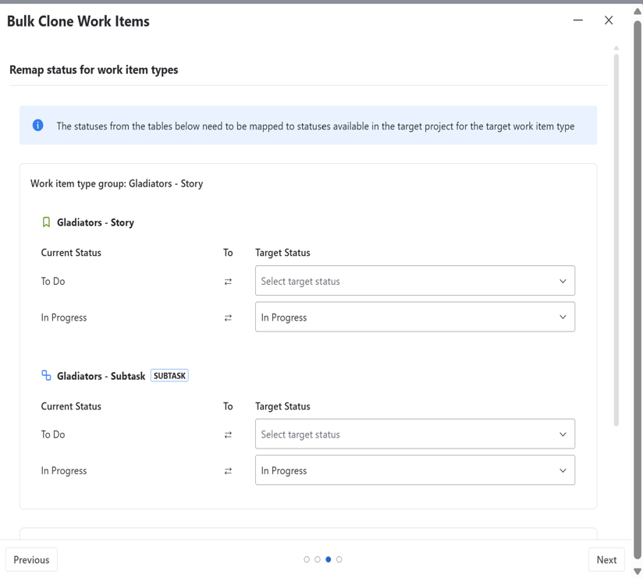Click the inner dialog vertical scrollbar
643x578 pixels.
[x=616, y=234]
